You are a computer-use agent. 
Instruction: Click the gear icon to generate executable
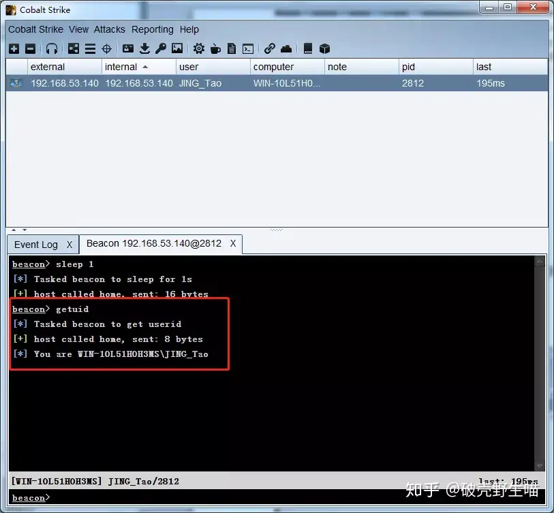(x=199, y=48)
